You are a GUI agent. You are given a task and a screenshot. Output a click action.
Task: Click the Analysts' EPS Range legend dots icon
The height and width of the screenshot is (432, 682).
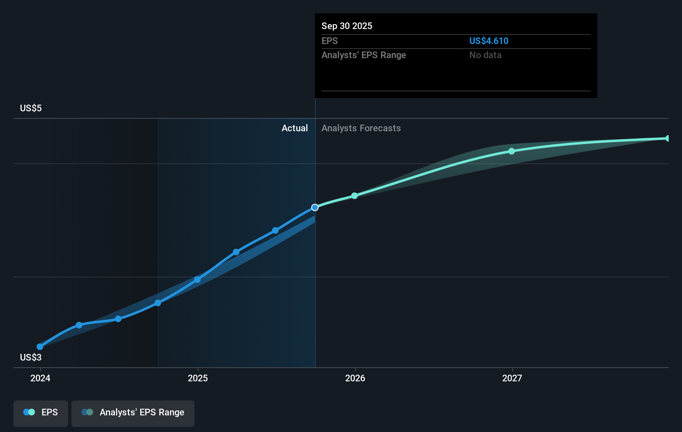pos(87,412)
